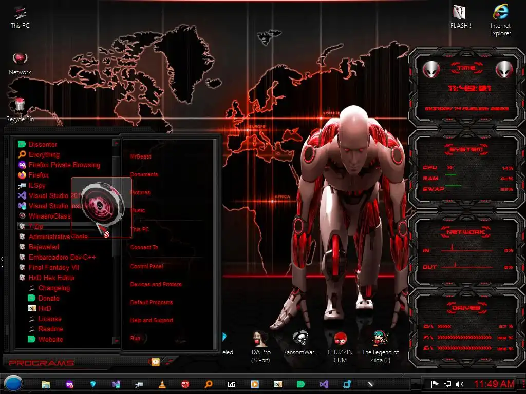The image size is (526, 394).
Task: Click Run... in the start menu
Action: pos(137,338)
